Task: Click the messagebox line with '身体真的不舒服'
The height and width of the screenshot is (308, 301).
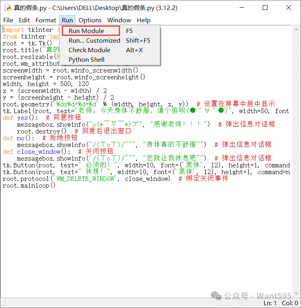Action: click(144, 145)
